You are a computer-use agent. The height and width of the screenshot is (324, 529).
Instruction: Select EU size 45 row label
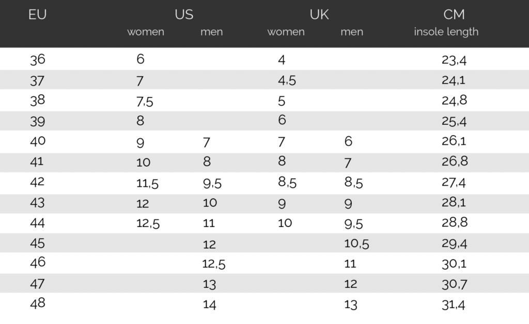click(x=37, y=243)
